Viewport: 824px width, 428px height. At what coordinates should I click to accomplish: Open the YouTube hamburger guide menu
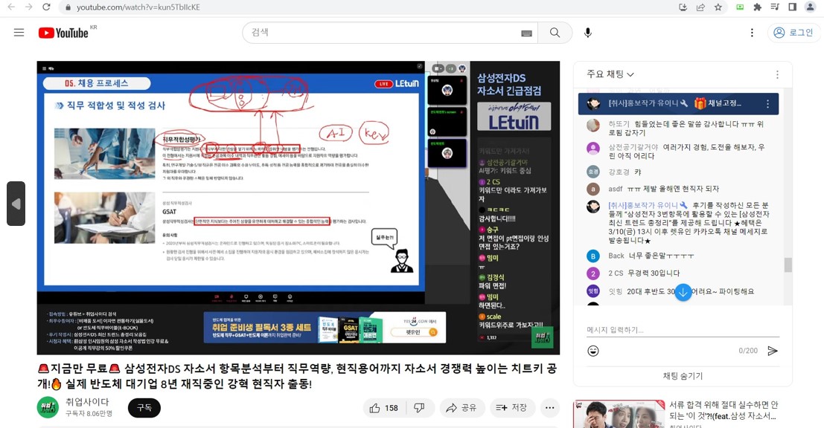[19, 33]
